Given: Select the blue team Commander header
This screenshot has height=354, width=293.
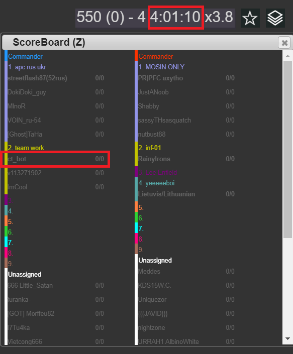Looking at the screenshot, I should pyautogui.click(x=25, y=56).
